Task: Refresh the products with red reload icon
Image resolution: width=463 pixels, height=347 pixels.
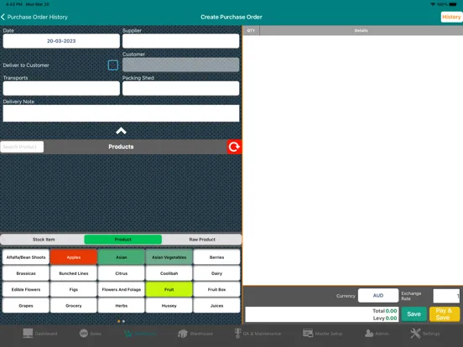Action: (x=234, y=147)
